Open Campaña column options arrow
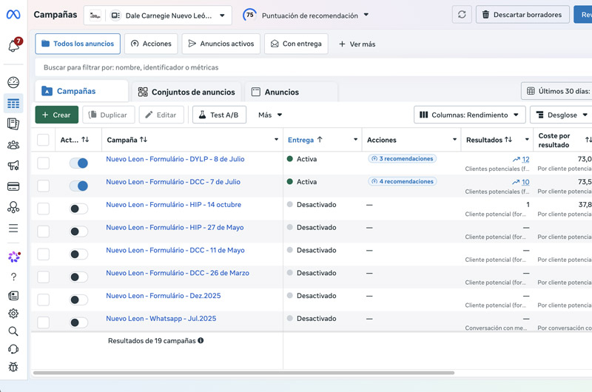The height and width of the screenshot is (392, 592). pyautogui.click(x=276, y=140)
